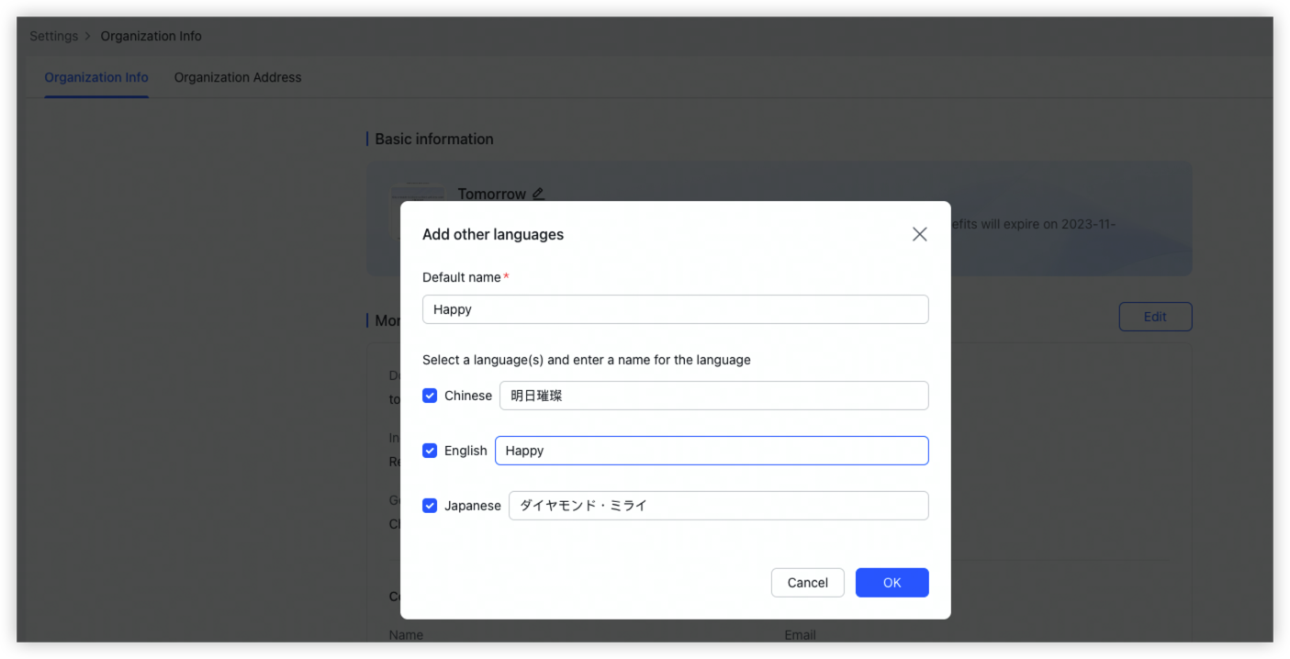Screen dimensions: 1290x659
Task: Select the Organization Info tab
Action: pos(95,77)
